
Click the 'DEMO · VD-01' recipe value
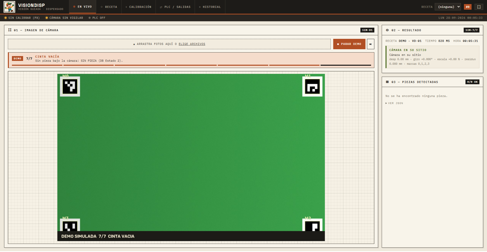(x=410, y=41)
